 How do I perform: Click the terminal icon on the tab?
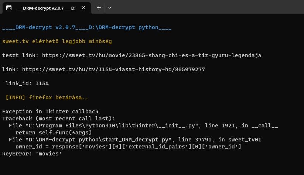[x=9, y=8]
